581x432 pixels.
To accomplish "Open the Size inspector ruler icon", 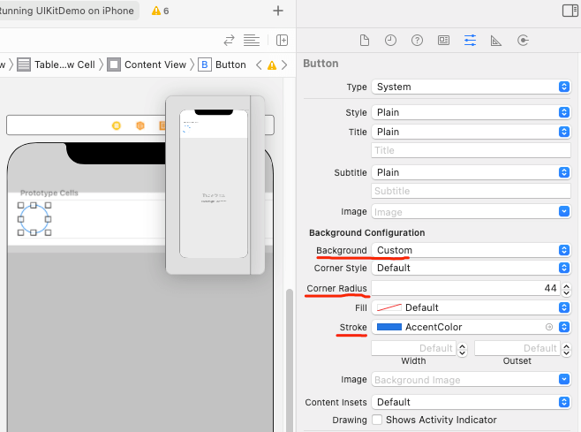I will (x=496, y=41).
